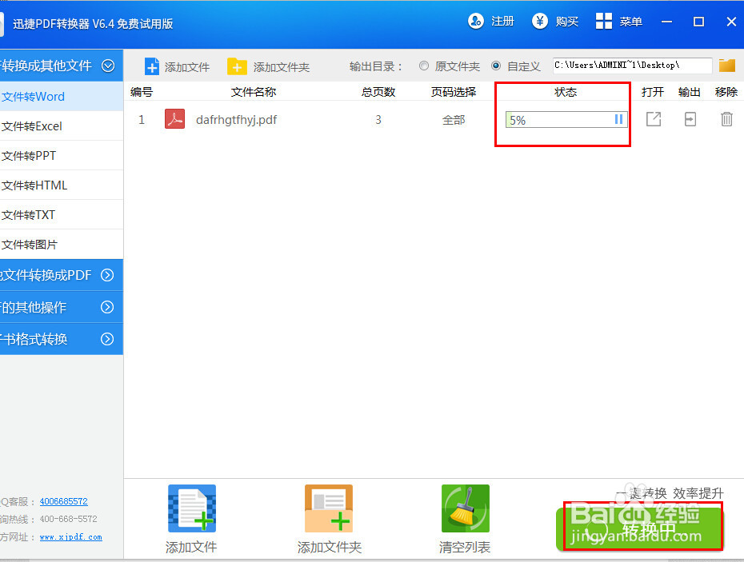
Task: Click the green 转换中 convert button
Action: pyautogui.click(x=640, y=529)
